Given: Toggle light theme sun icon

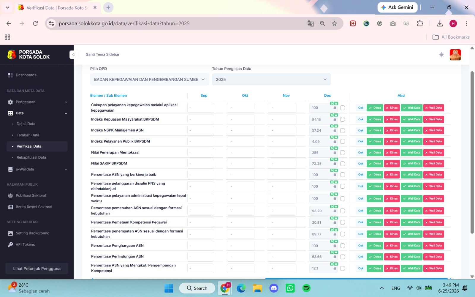Looking at the screenshot, I should 441,55.
